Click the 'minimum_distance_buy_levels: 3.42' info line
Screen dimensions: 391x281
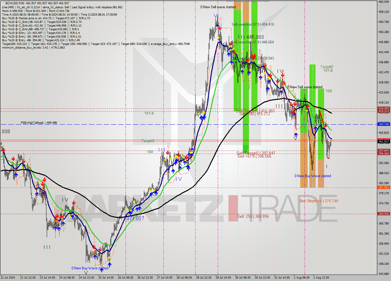[33, 47]
